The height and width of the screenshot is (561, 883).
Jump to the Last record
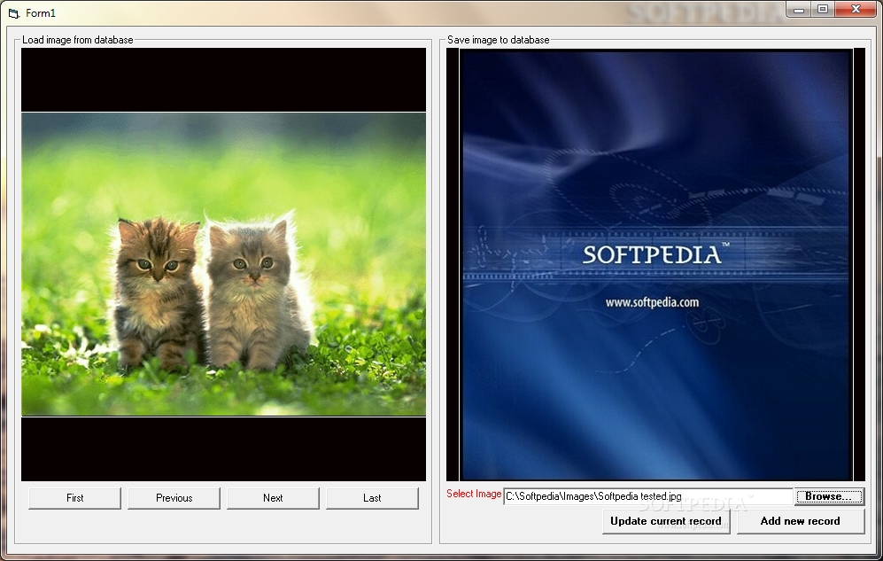click(372, 498)
